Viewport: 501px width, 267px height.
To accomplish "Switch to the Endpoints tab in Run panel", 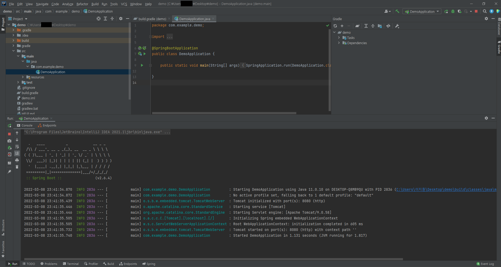I will coord(47,125).
